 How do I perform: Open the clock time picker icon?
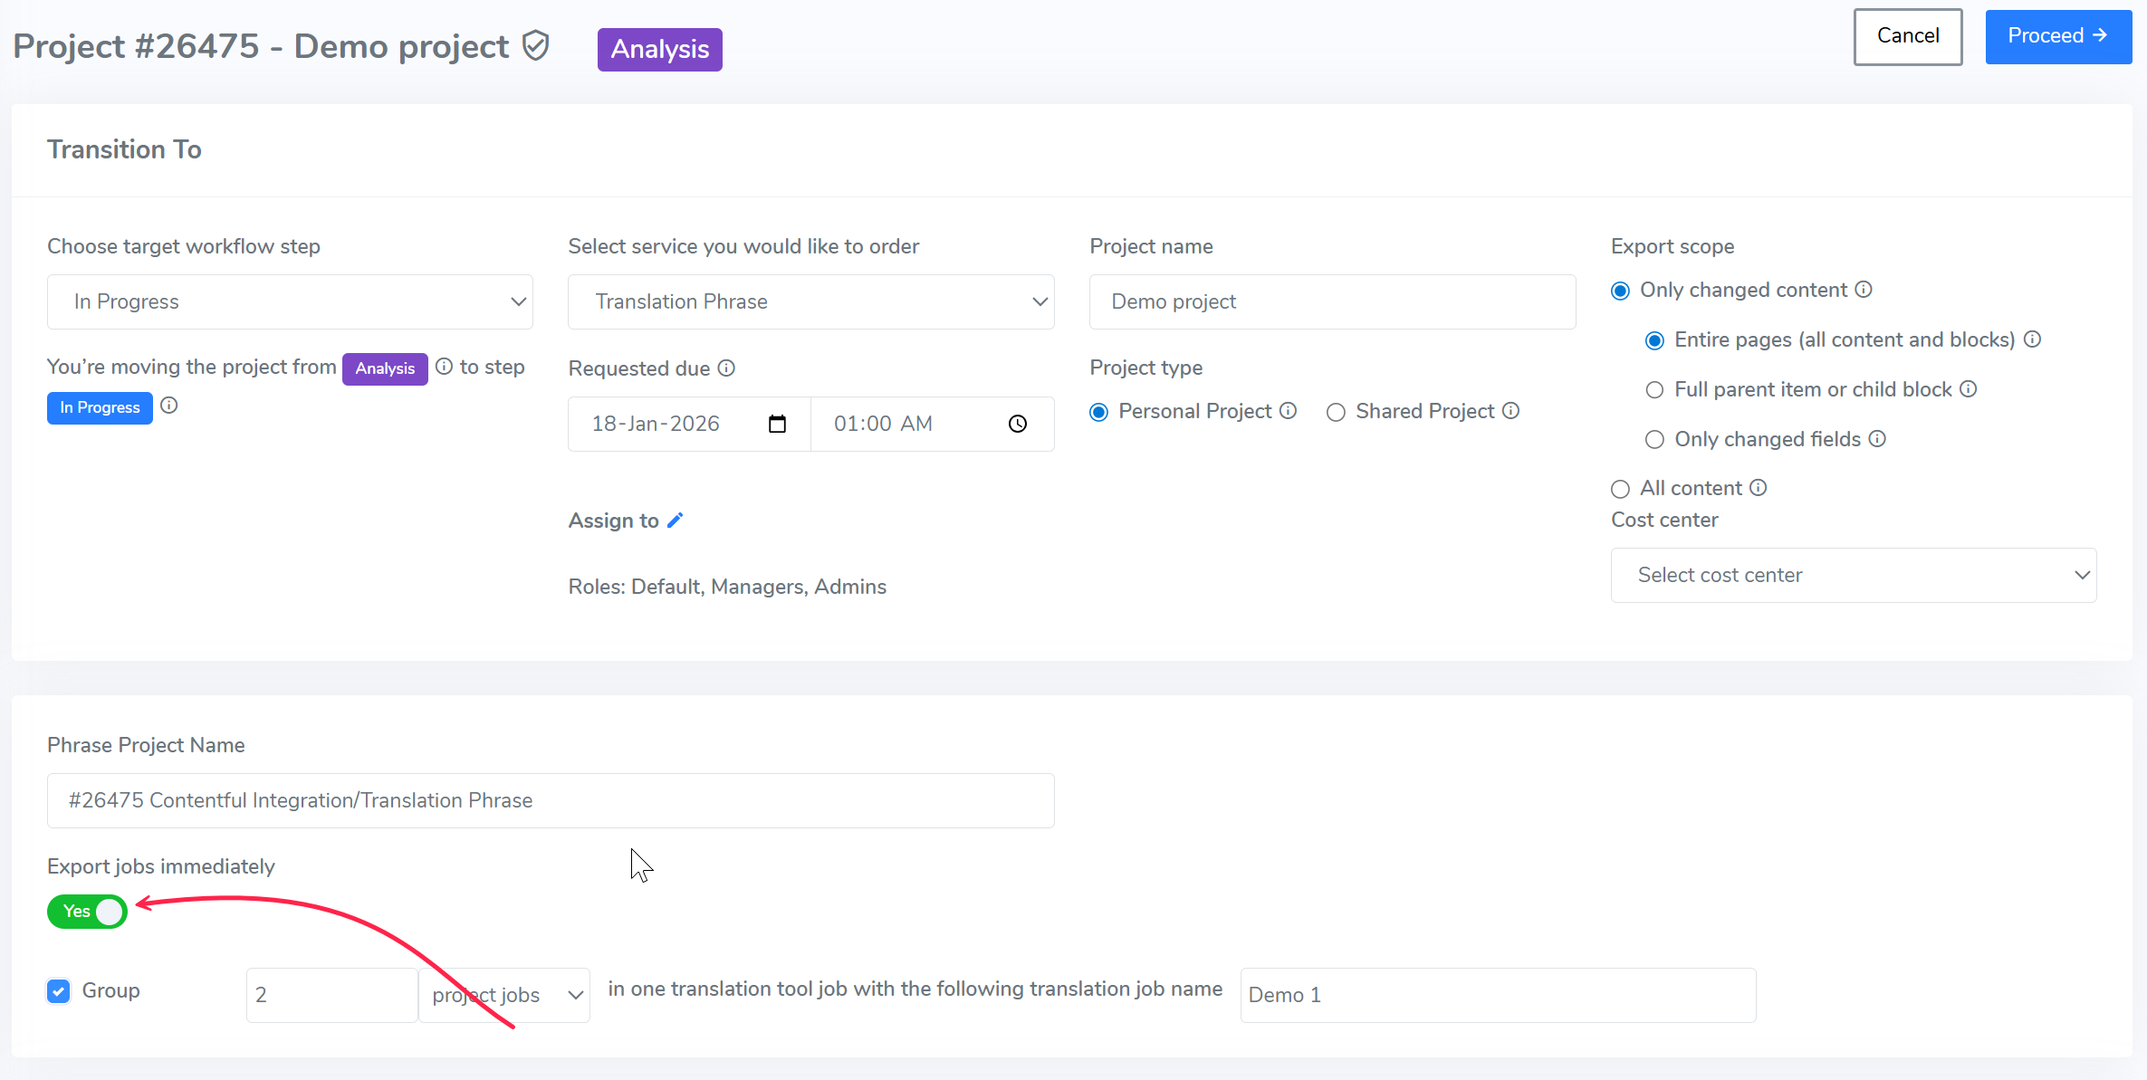[x=1018, y=424]
